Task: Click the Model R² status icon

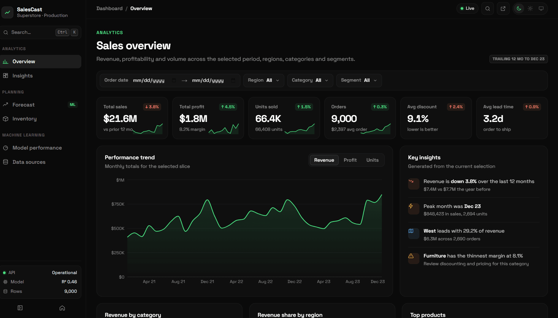Action: 5,282
